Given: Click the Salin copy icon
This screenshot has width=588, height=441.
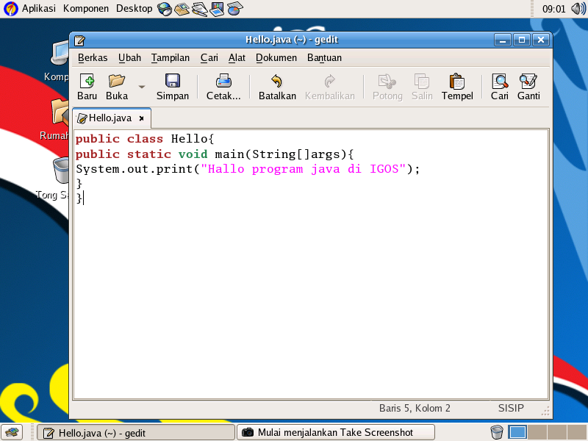Looking at the screenshot, I should 422,81.
